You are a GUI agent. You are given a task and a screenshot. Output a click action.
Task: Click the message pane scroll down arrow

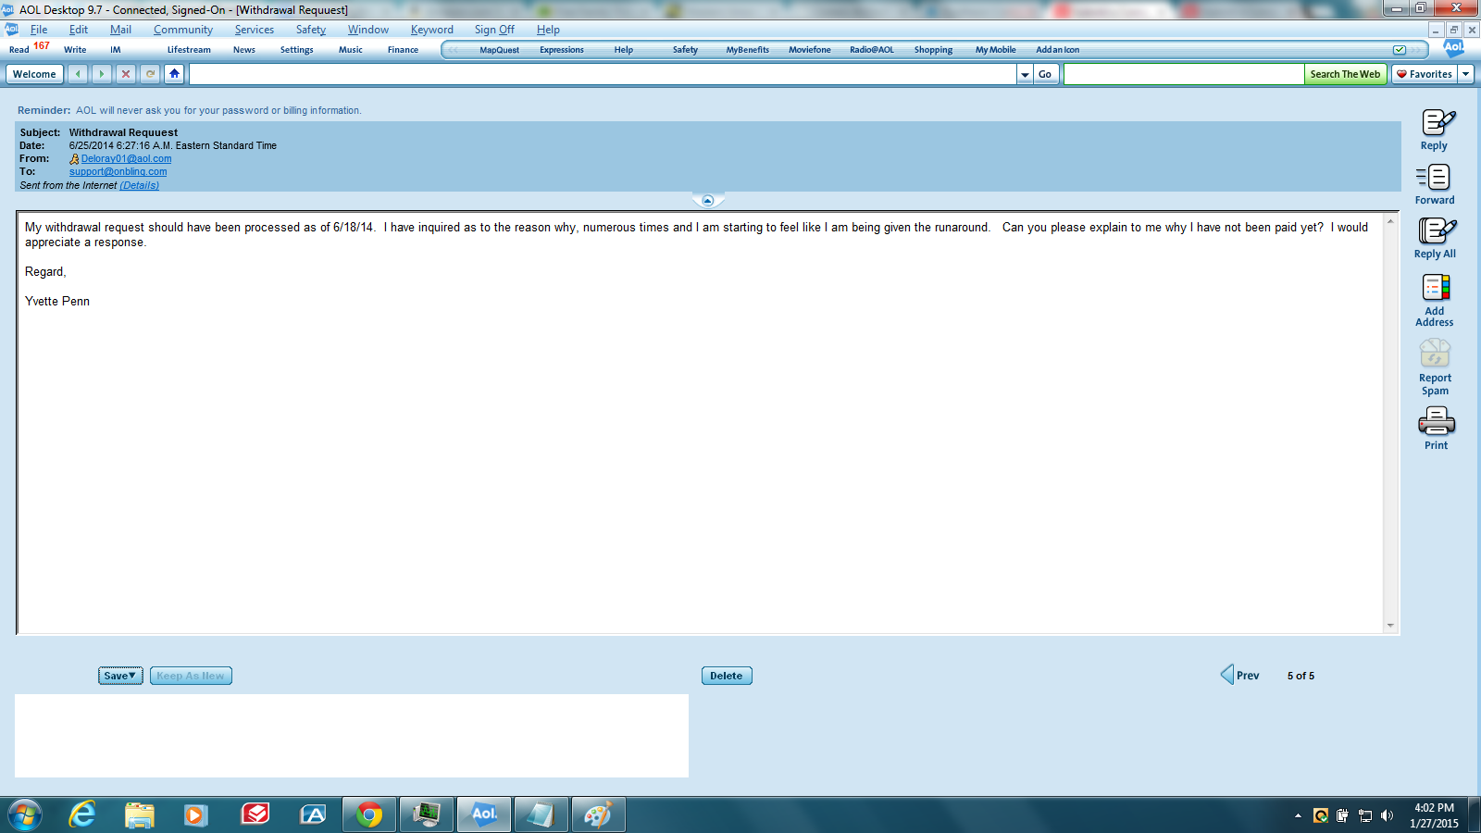click(x=1390, y=626)
